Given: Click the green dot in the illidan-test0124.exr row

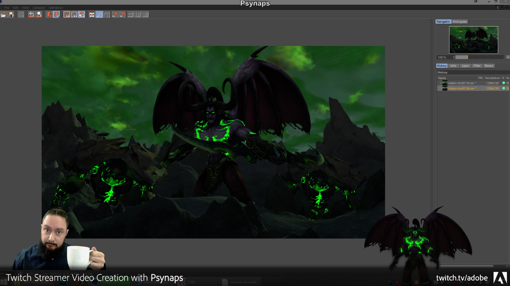Looking at the screenshot, I should 504,88.
